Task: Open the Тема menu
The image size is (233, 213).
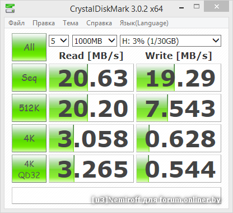Action: tap(71, 23)
